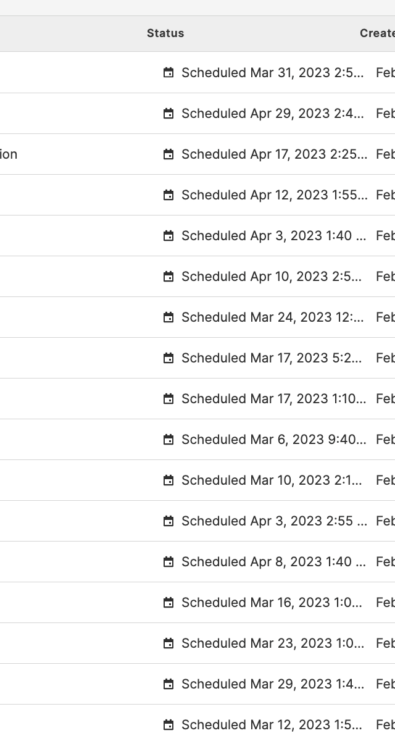Viewport: 395px width, 741px height.
Task: Click the truncated title ending in "ion"
Action: click(x=9, y=154)
